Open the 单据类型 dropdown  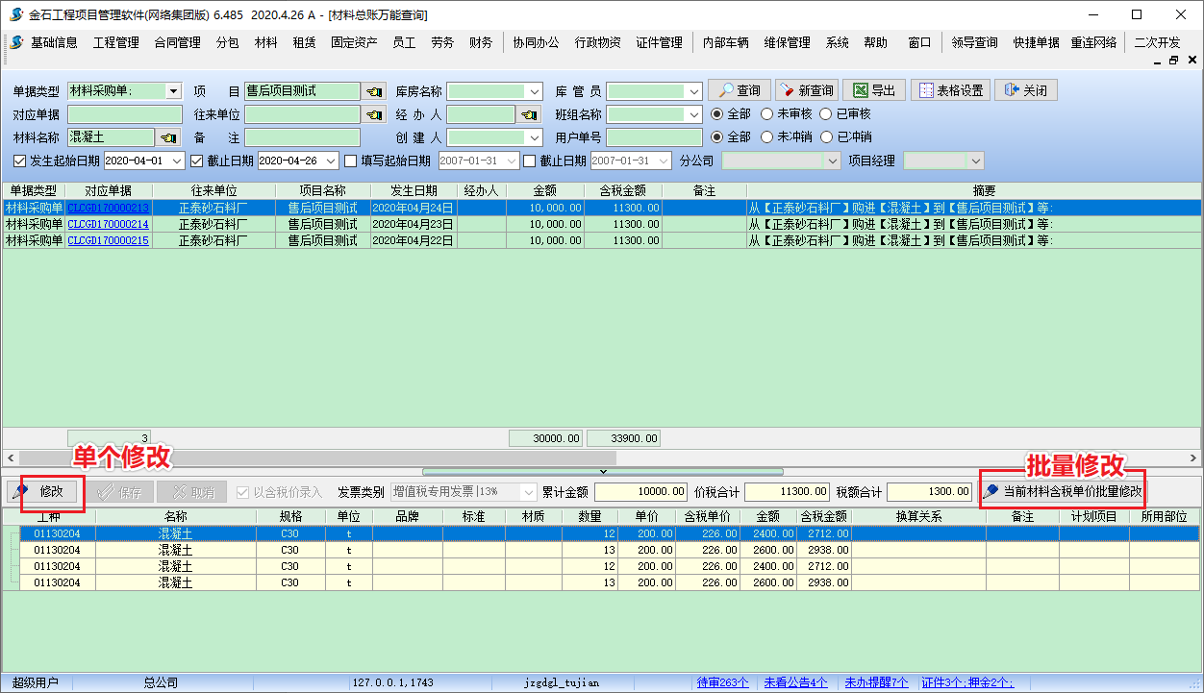coord(173,91)
